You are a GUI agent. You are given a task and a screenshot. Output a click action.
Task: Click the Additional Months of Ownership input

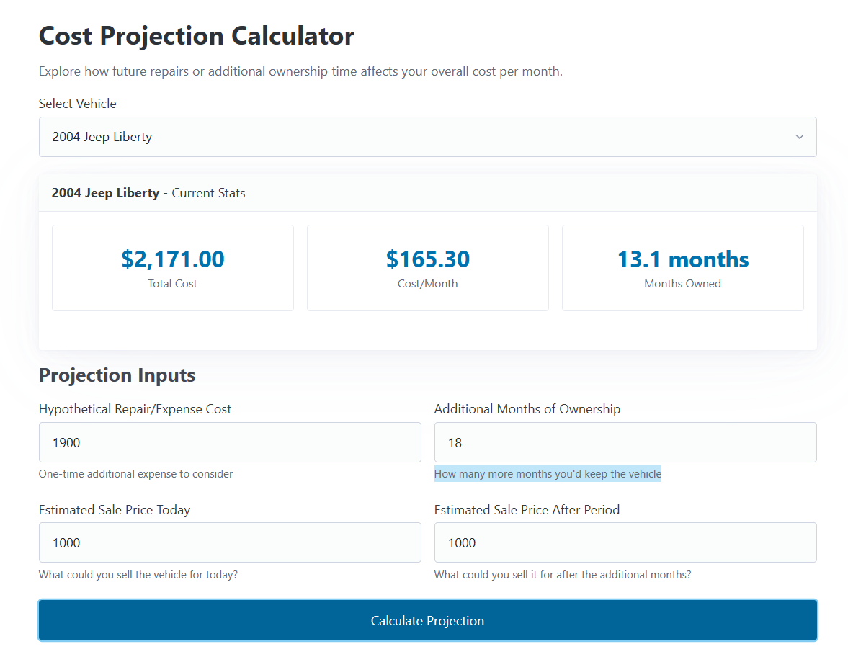click(625, 442)
